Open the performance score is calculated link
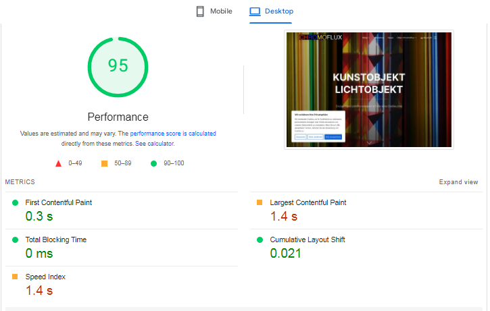 pos(173,134)
